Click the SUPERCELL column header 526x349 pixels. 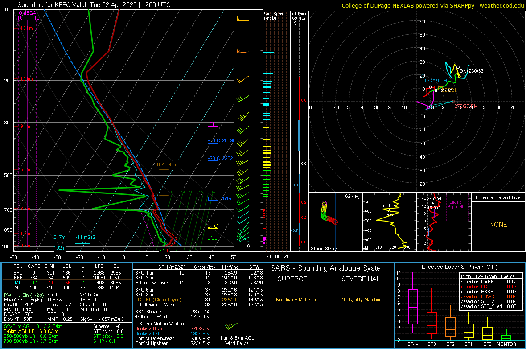pos(296,279)
